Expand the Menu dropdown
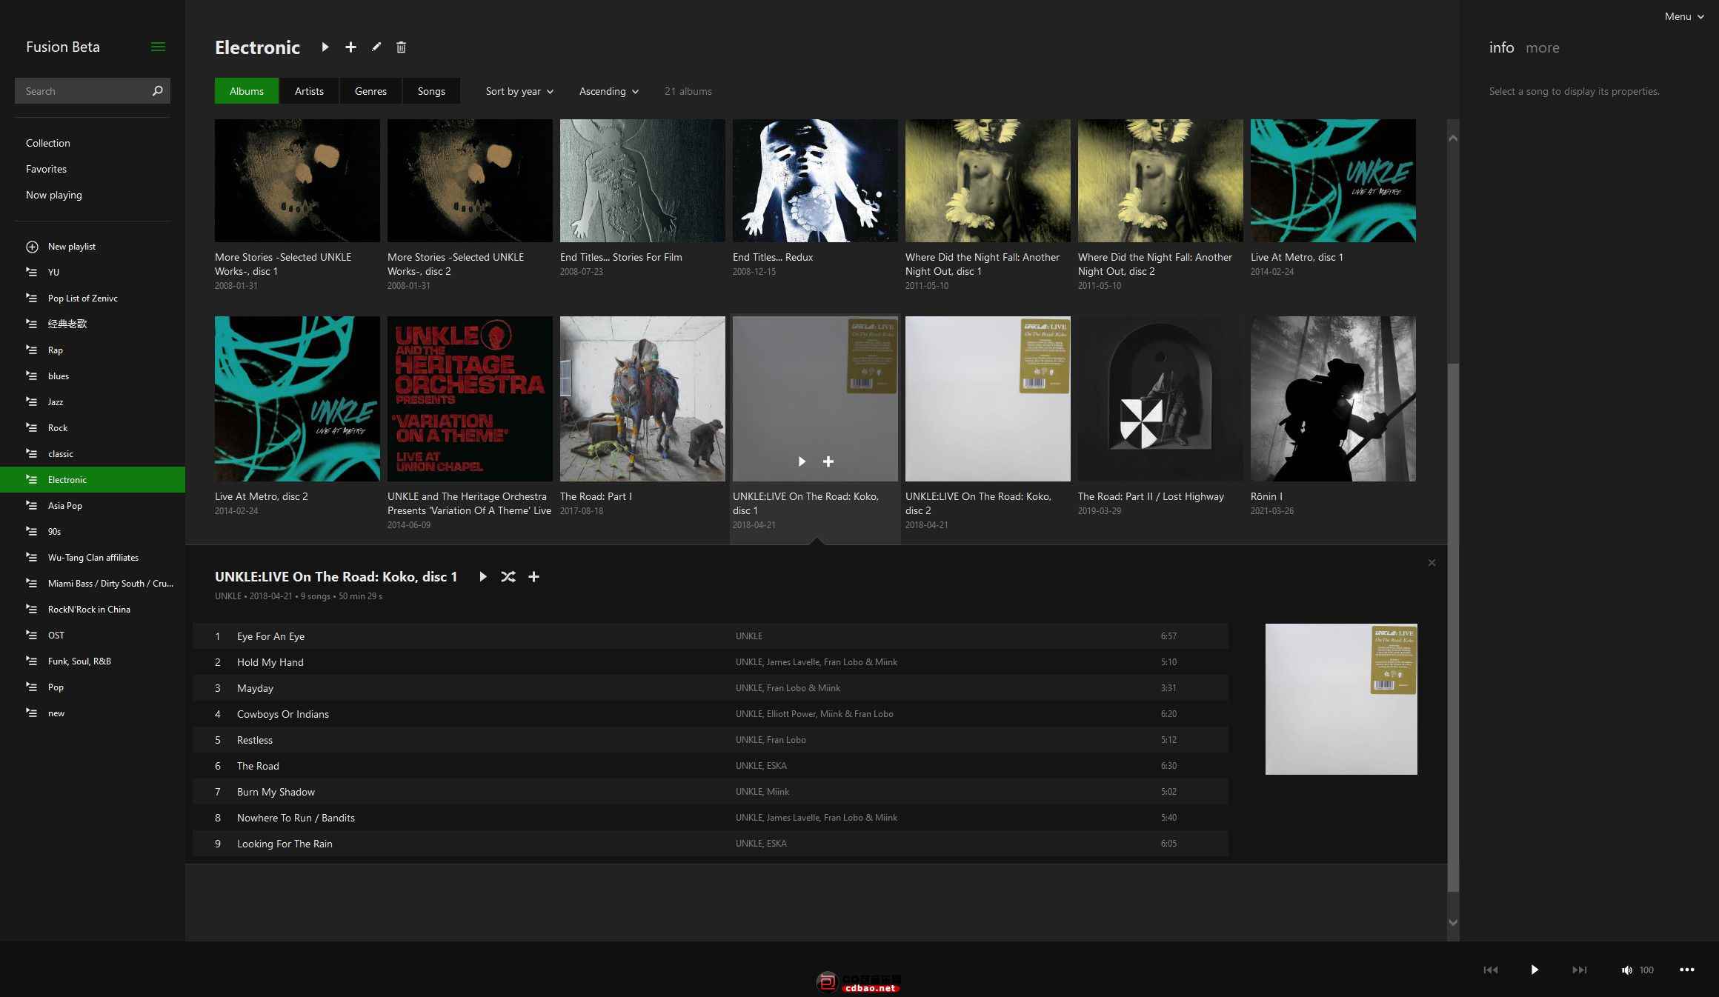This screenshot has height=997, width=1719. tap(1683, 16)
